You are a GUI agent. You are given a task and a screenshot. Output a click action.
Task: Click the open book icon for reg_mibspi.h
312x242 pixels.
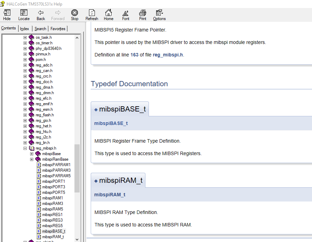click(x=32, y=148)
